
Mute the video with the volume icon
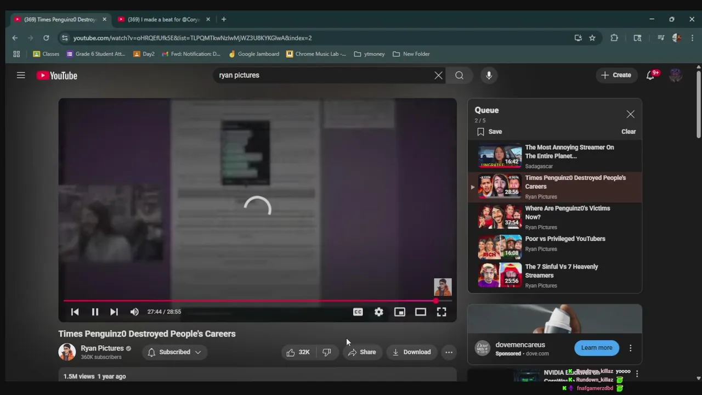pos(134,312)
